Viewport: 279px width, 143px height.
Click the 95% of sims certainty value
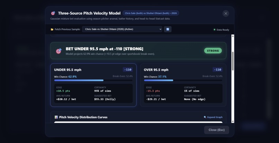tap(103, 91)
